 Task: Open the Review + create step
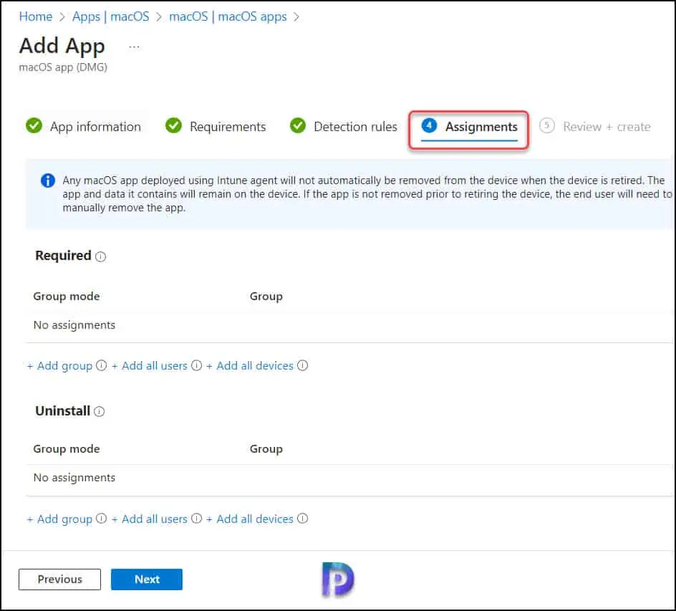(x=594, y=126)
